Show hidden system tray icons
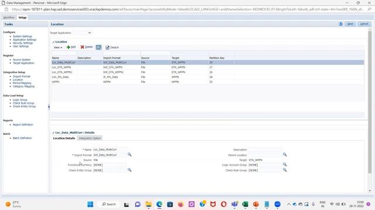Image resolution: width=375 pixels, height=210 pixels. tap(289, 204)
